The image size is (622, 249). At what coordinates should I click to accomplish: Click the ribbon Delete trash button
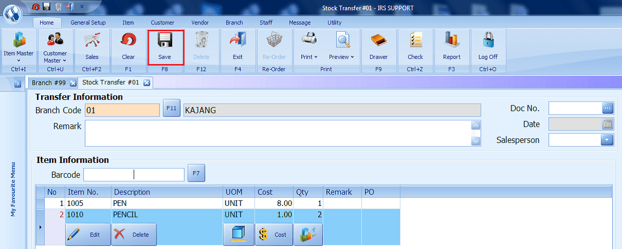[x=202, y=47]
